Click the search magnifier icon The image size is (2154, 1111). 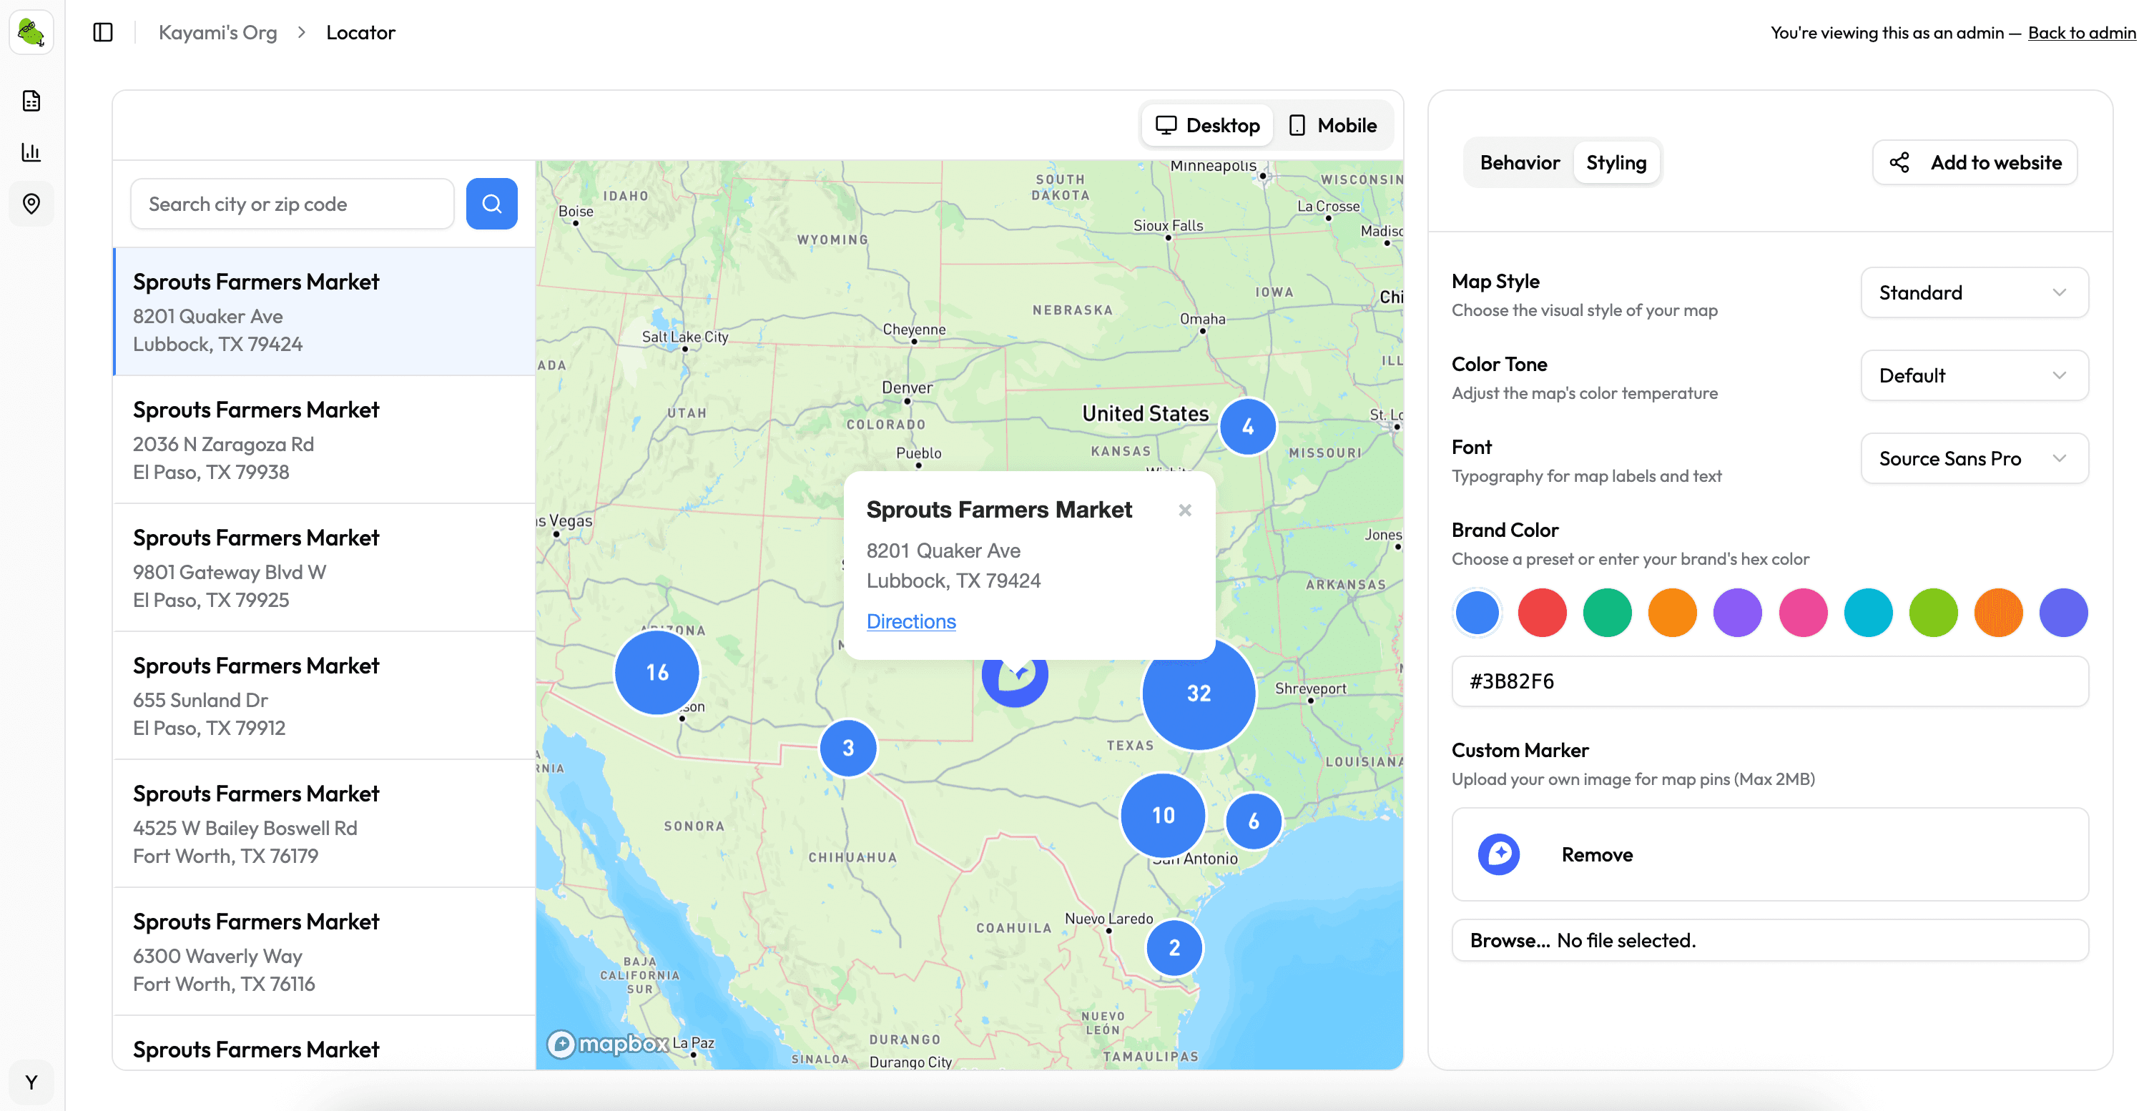point(492,203)
